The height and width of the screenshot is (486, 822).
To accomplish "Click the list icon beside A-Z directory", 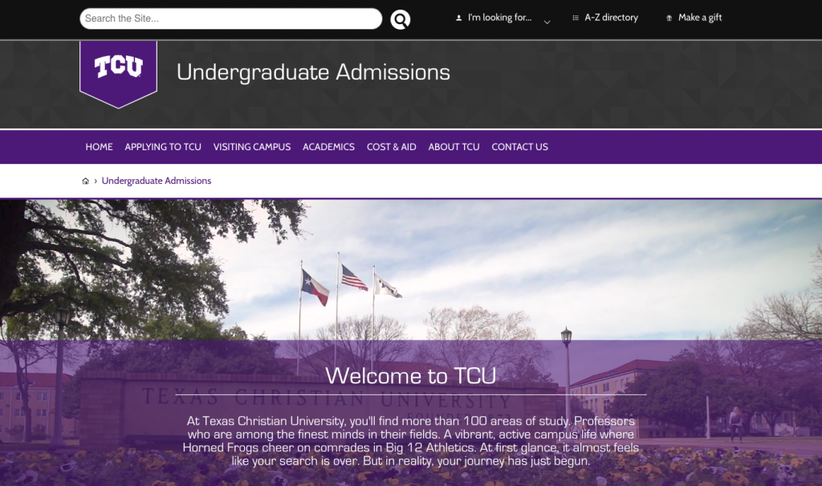I will click(576, 18).
